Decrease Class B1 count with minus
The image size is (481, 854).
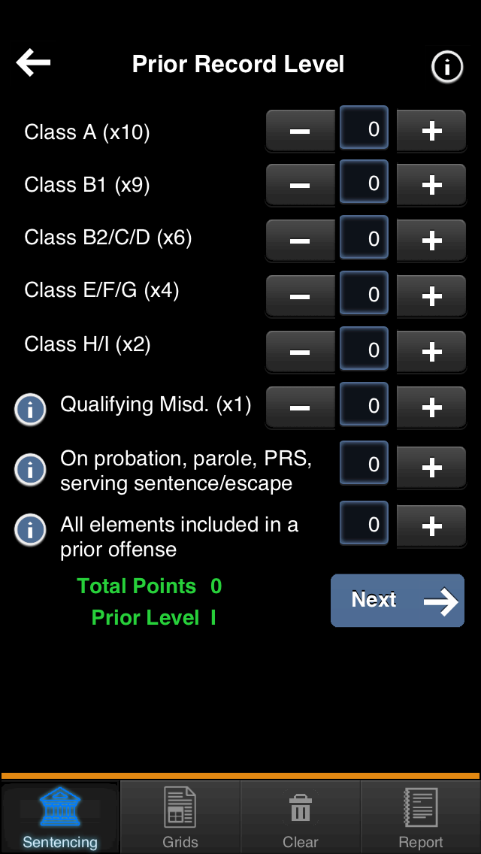[300, 185]
